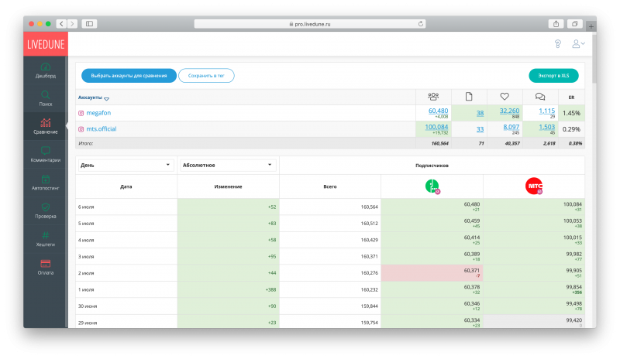Click the Сохранить в тег button

206,75
